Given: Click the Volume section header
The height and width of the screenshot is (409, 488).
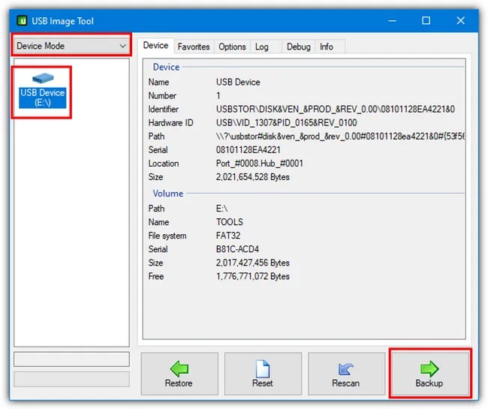Looking at the screenshot, I should [167, 194].
